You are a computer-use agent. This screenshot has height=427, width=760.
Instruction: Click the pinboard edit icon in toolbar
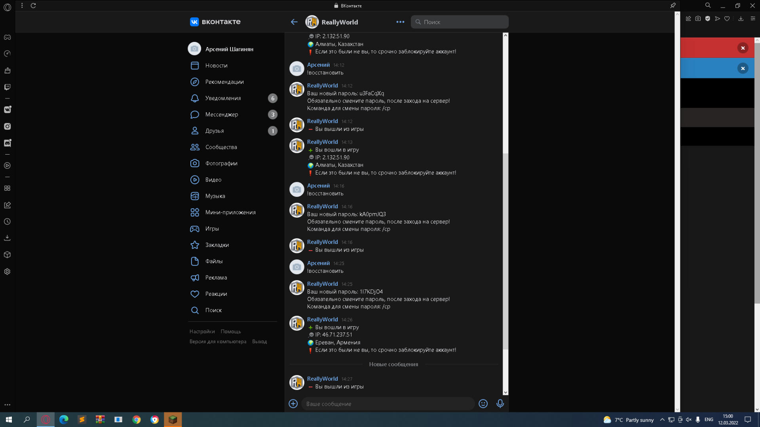688,19
